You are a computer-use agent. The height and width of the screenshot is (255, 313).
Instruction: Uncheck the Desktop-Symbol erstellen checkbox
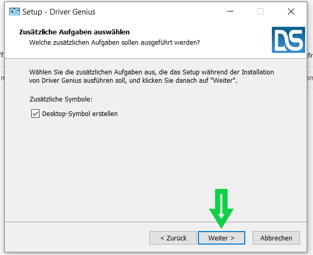pos(35,113)
